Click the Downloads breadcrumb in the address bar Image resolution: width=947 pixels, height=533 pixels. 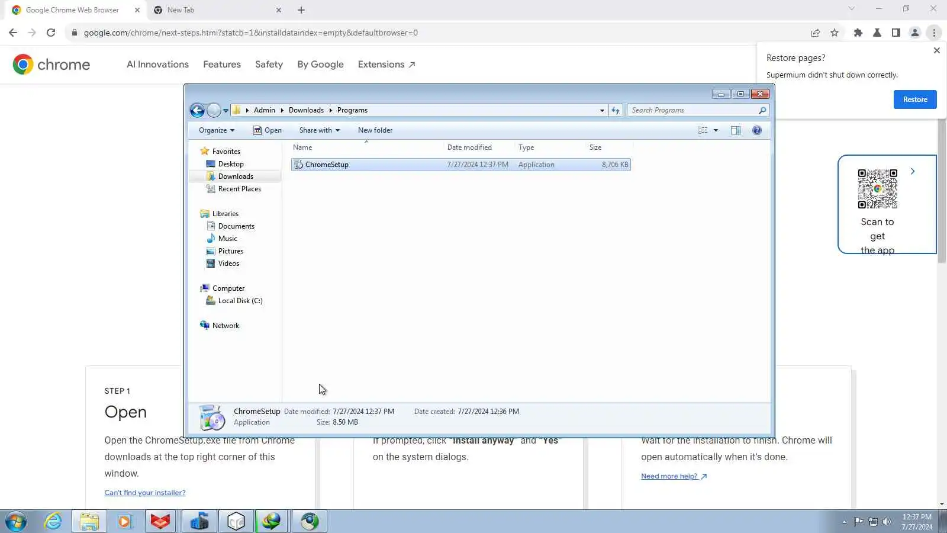pyautogui.click(x=306, y=110)
